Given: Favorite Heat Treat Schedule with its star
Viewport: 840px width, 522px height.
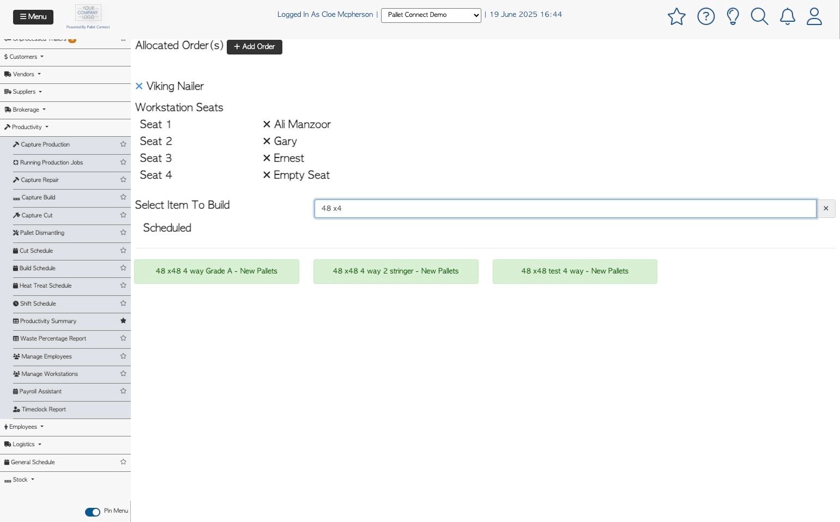Looking at the screenshot, I should (x=123, y=286).
